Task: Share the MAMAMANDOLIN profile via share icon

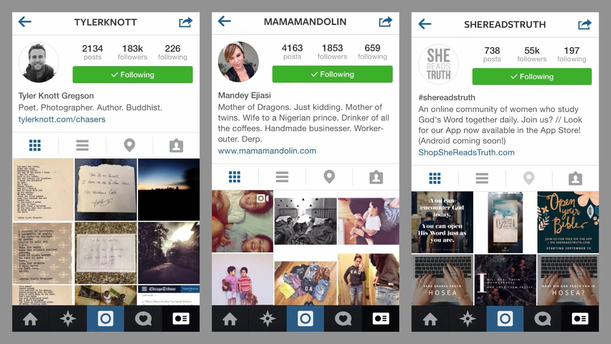Action: (385, 21)
